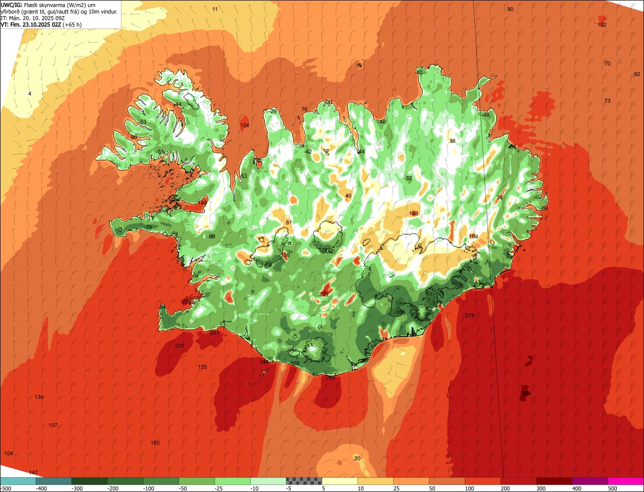This screenshot has height=492, width=644.
Task: Click the dark teal -400 to -300 legend swatch
Action: pos(53,481)
